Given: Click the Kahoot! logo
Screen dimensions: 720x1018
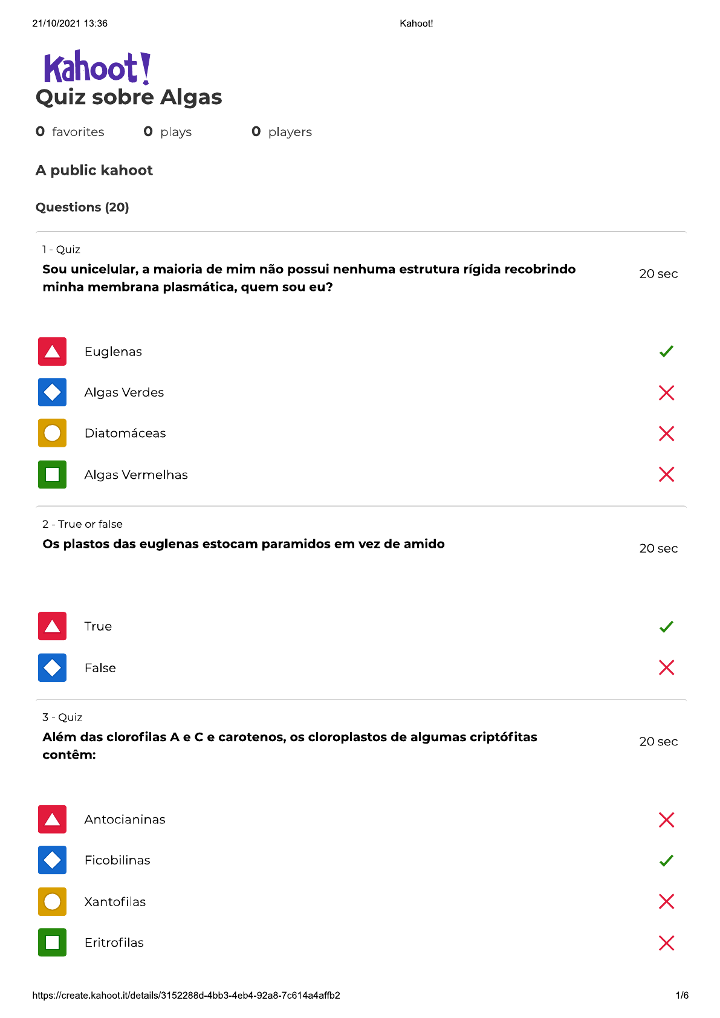Looking at the screenshot, I should [x=97, y=68].
